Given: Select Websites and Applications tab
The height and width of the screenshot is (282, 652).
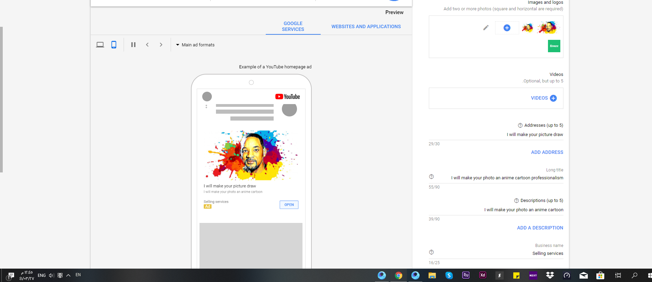Looking at the screenshot, I should (x=366, y=26).
